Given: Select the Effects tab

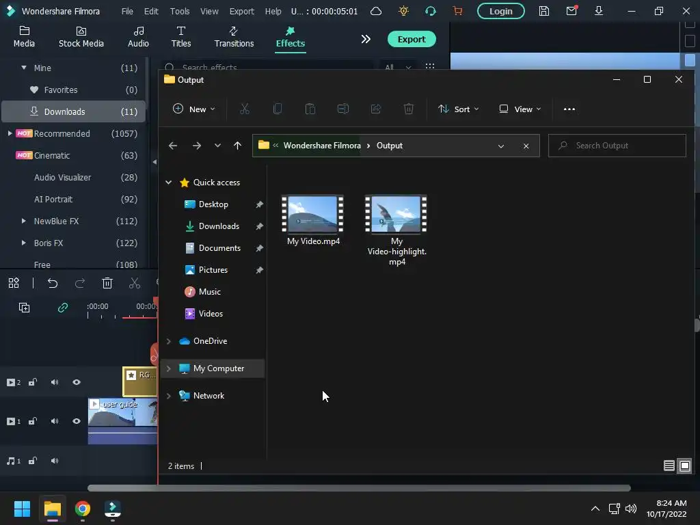Looking at the screenshot, I should pos(290,37).
